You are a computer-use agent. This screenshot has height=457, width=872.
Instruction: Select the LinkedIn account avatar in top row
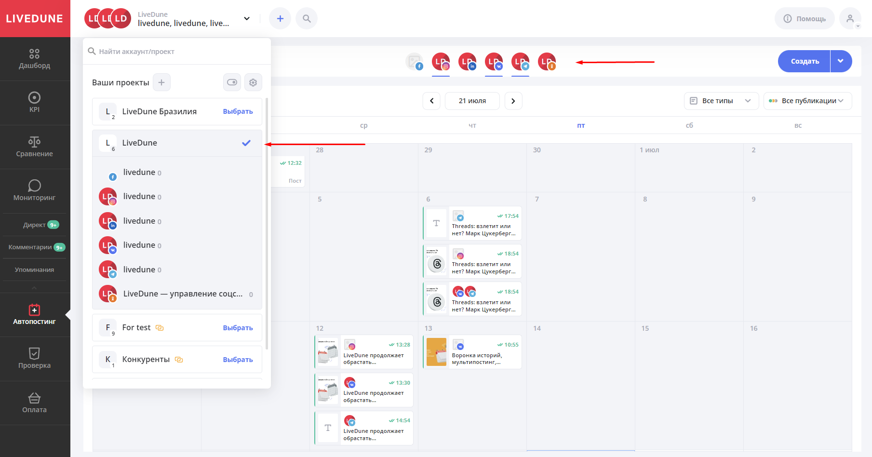coord(468,62)
